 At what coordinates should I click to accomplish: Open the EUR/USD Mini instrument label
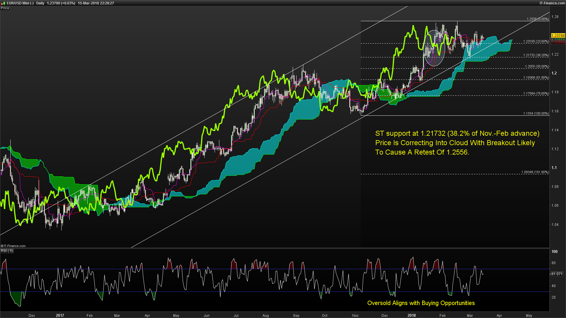coord(20,3)
